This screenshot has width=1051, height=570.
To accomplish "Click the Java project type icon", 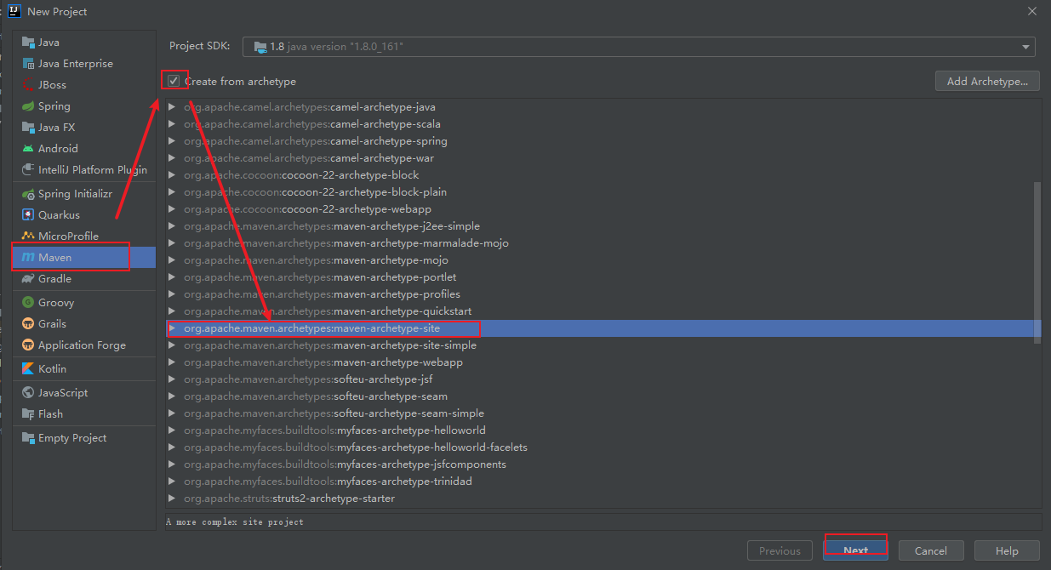I will [28, 43].
